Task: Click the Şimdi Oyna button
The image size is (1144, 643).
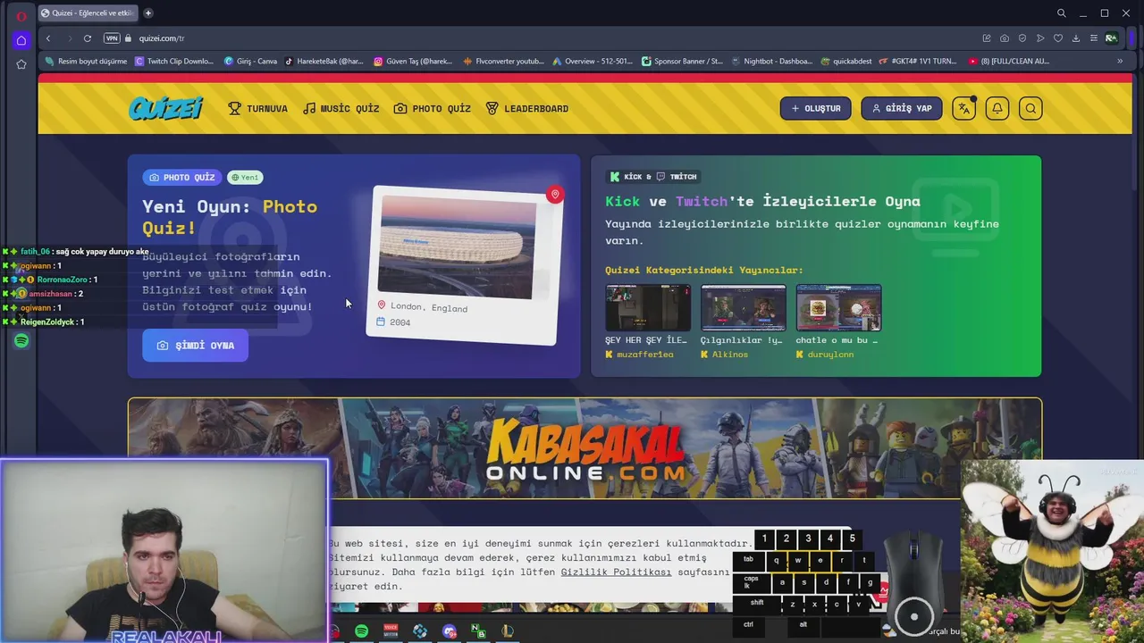Action: tap(195, 345)
